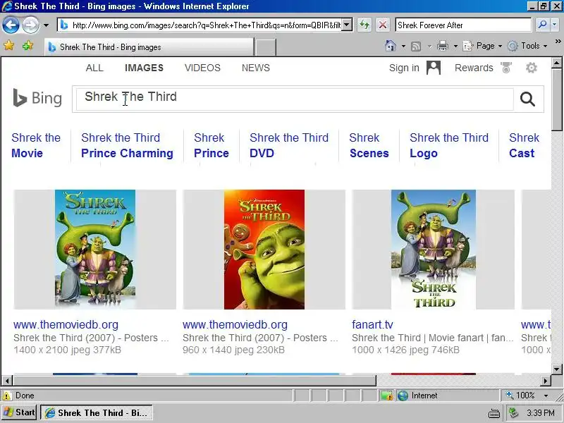Click the red Stop loading icon
The width and height of the screenshot is (564, 423).
[383, 25]
